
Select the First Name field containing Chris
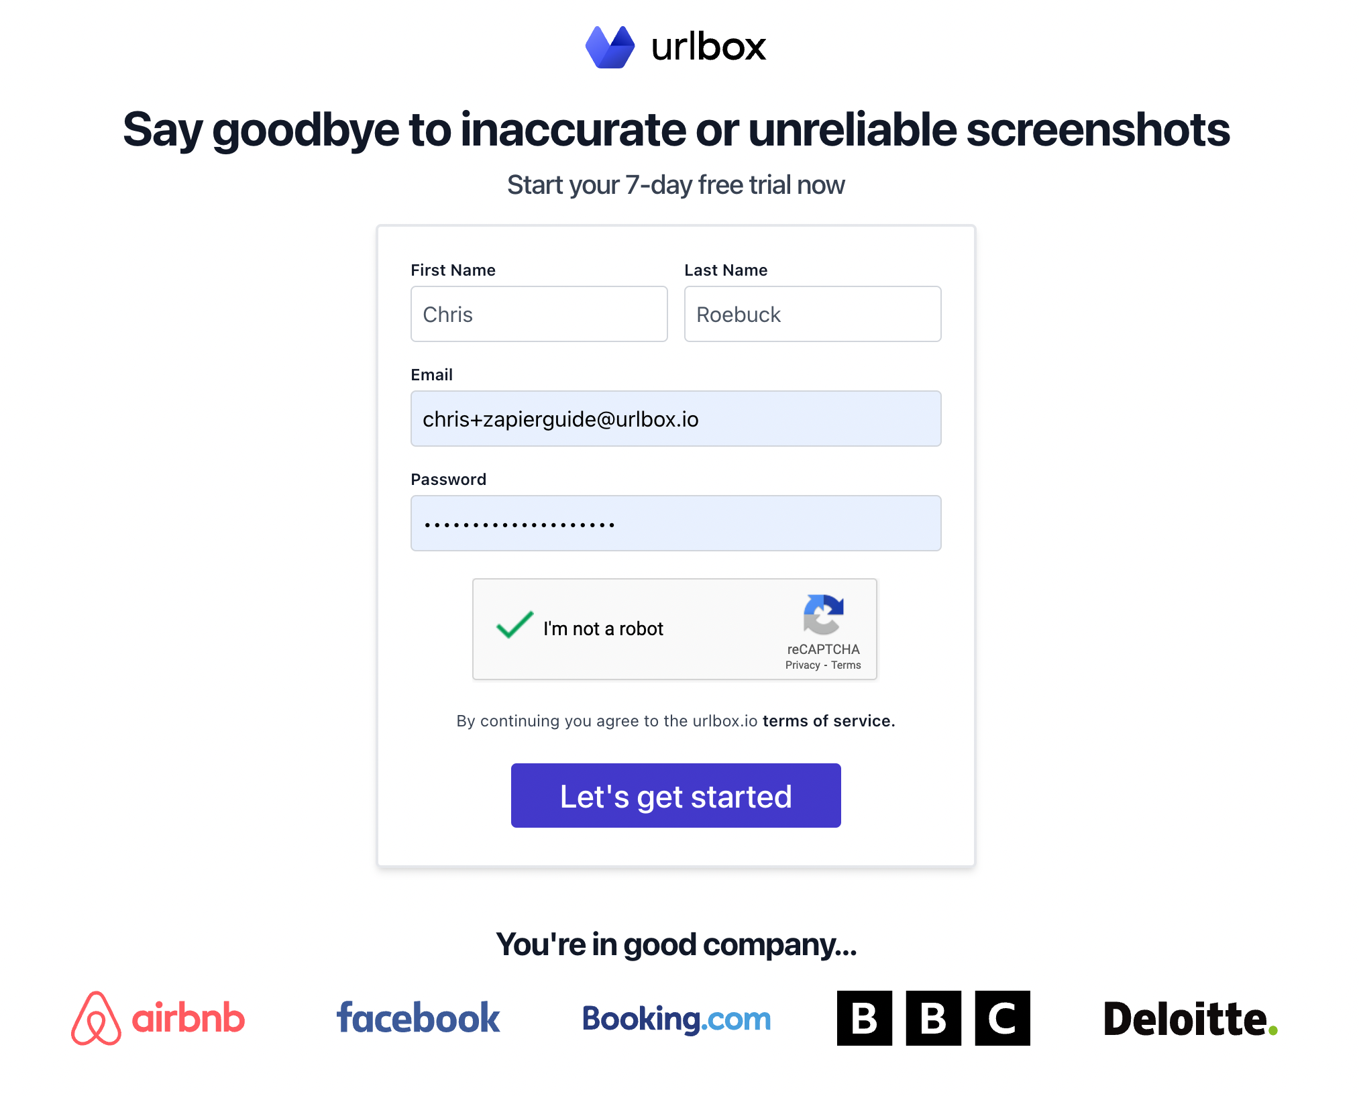click(x=539, y=314)
